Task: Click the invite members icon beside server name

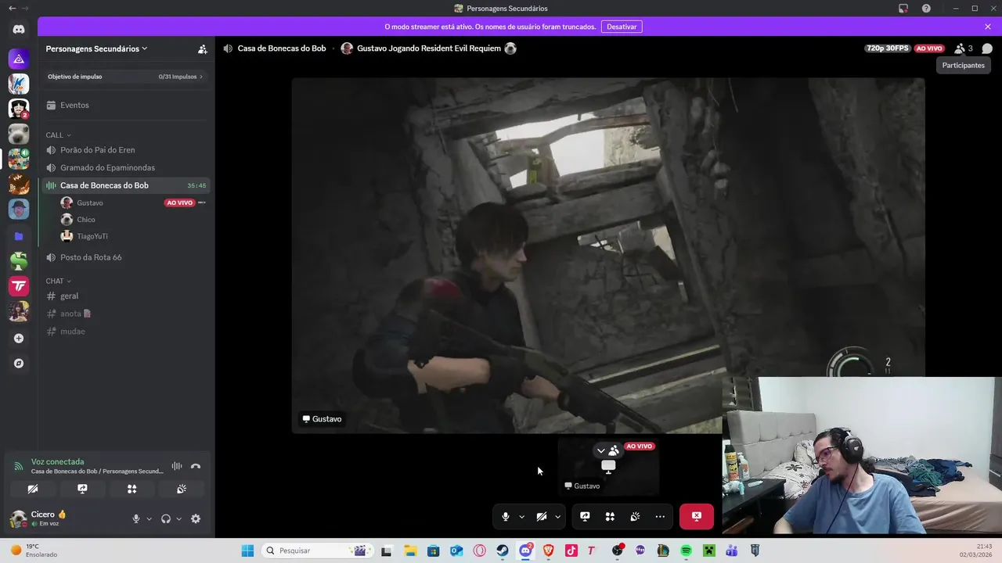Action: 202,48
